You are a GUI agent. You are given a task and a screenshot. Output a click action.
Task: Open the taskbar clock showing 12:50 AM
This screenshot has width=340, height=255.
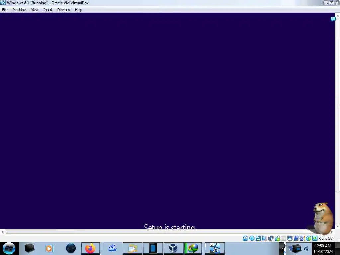tap(323, 248)
